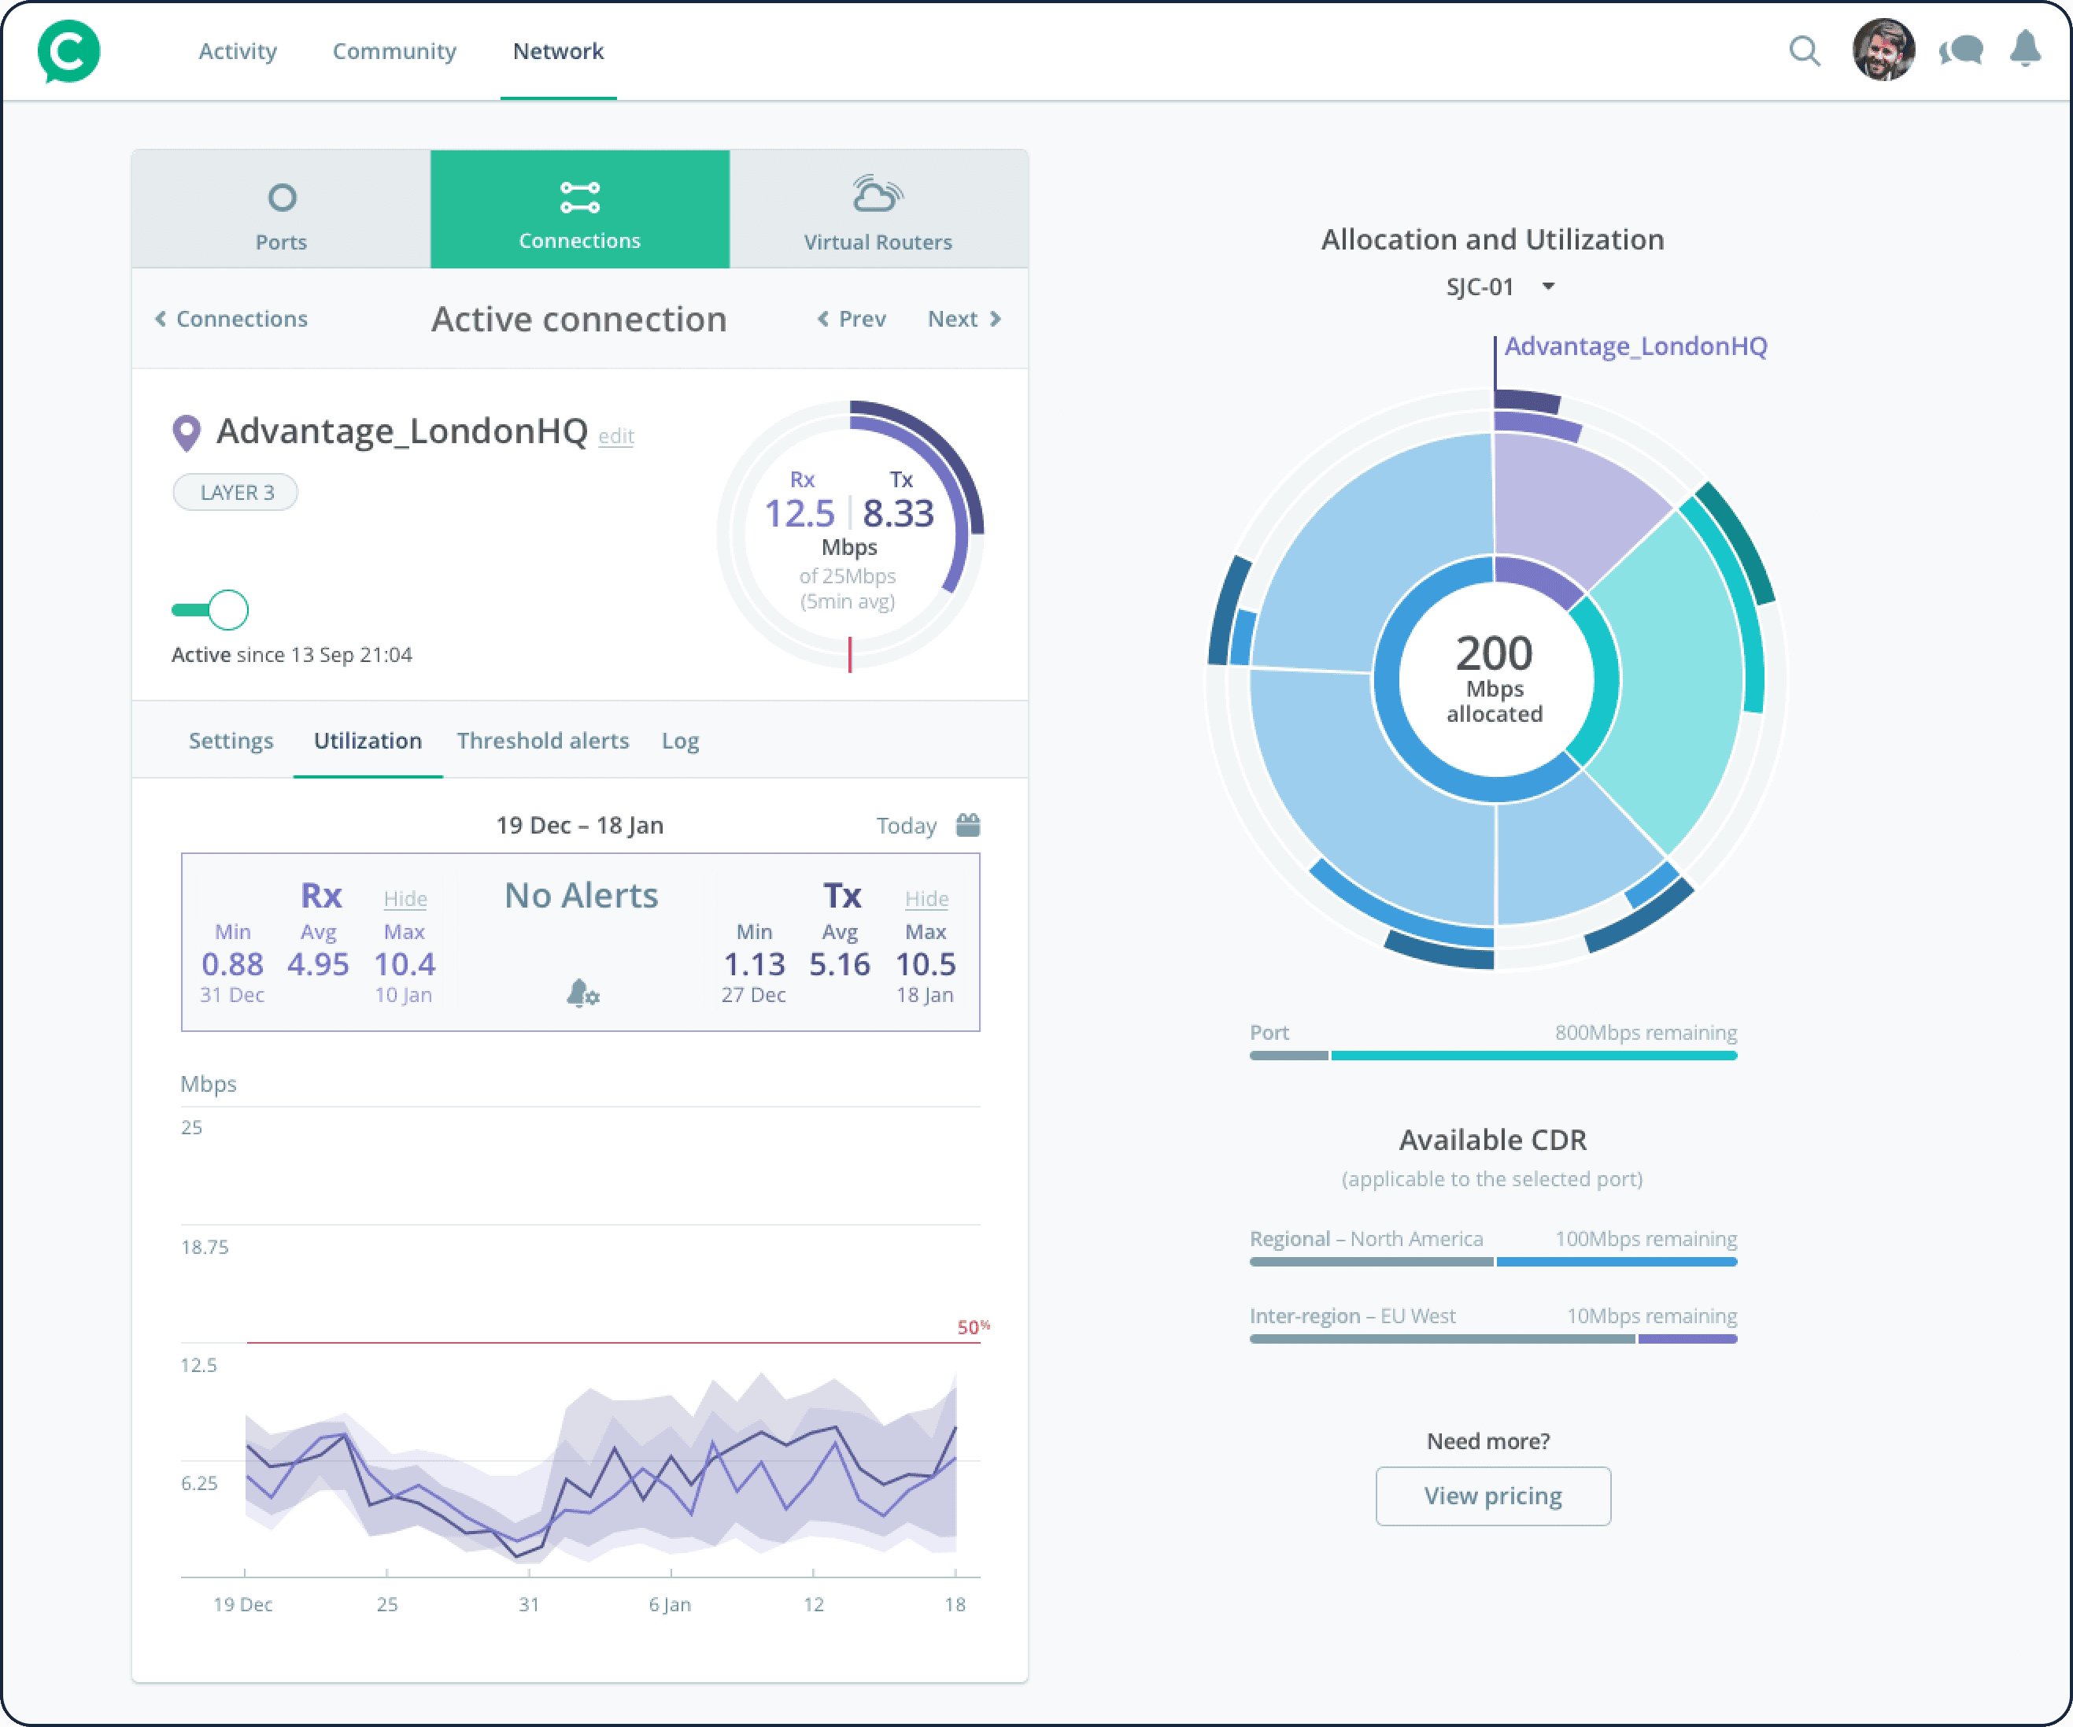Click the Tx Min value 1.13
Viewport: 2073px width, 1727px height.
pos(754,963)
